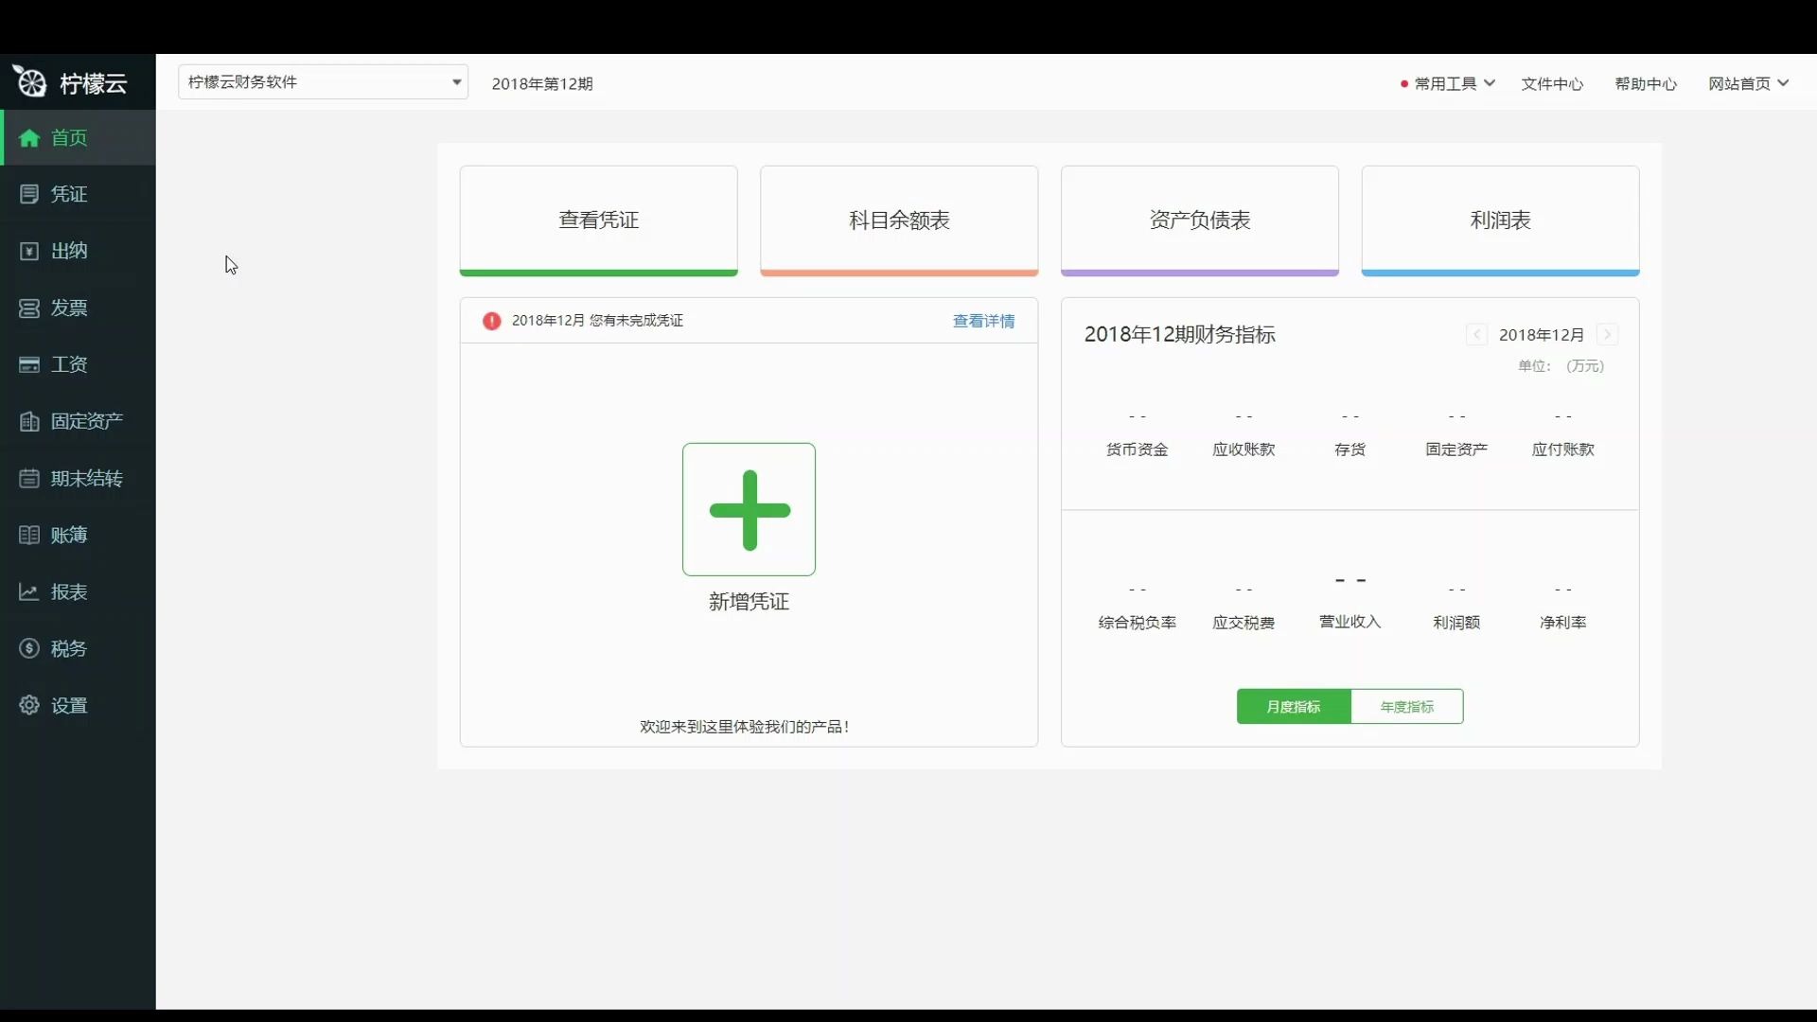Click the 税务 coin icon in sidebar
The width and height of the screenshot is (1817, 1022).
[x=29, y=648]
